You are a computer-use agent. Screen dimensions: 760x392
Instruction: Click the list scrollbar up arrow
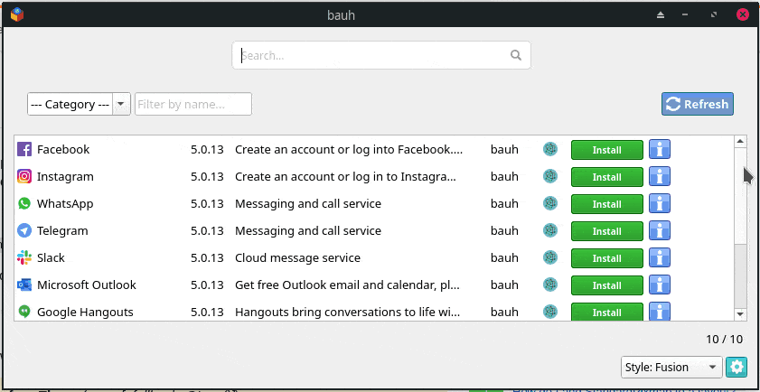click(740, 142)
